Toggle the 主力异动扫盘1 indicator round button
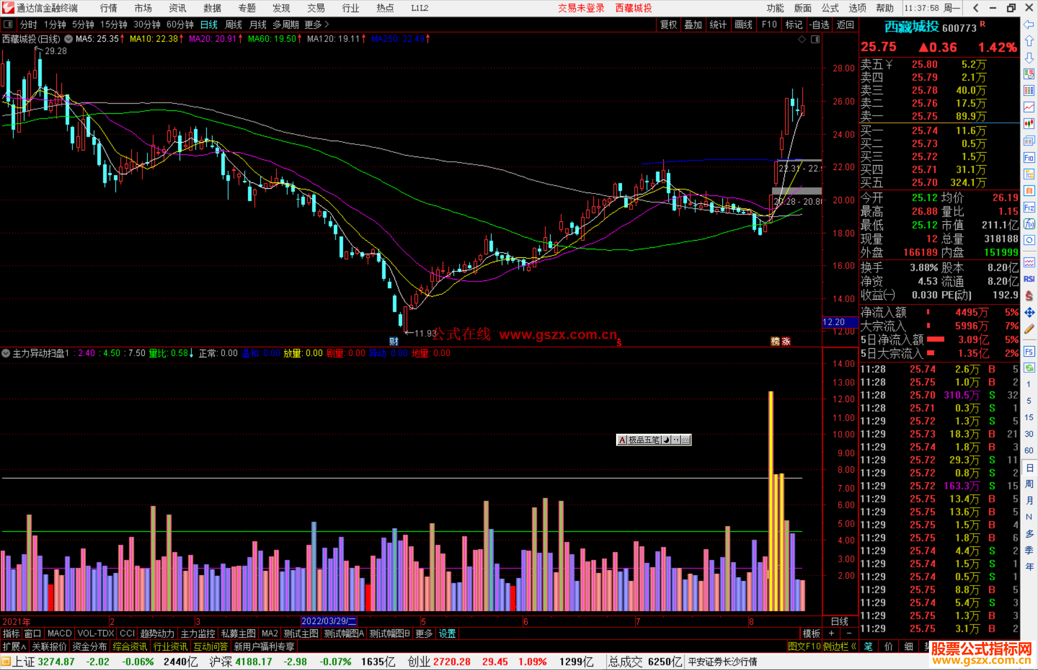 coord(6,353)
